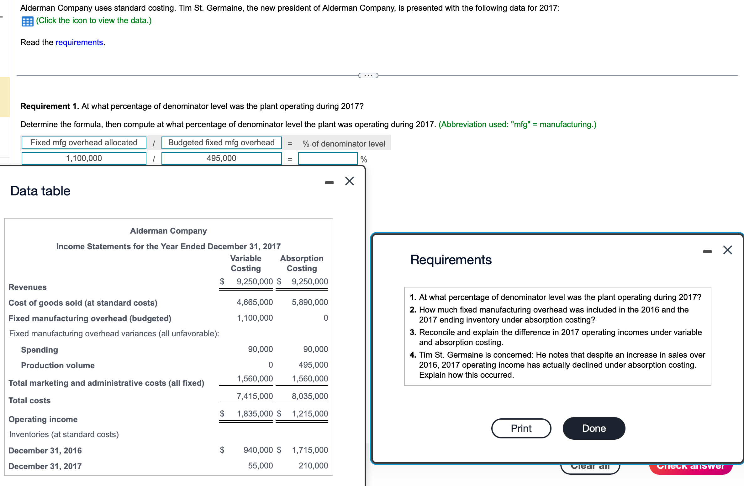The height and width of the screenshot is (486, 744).
Task: Click the 'Click the icon to view the data' link
Action: (93, 21)
